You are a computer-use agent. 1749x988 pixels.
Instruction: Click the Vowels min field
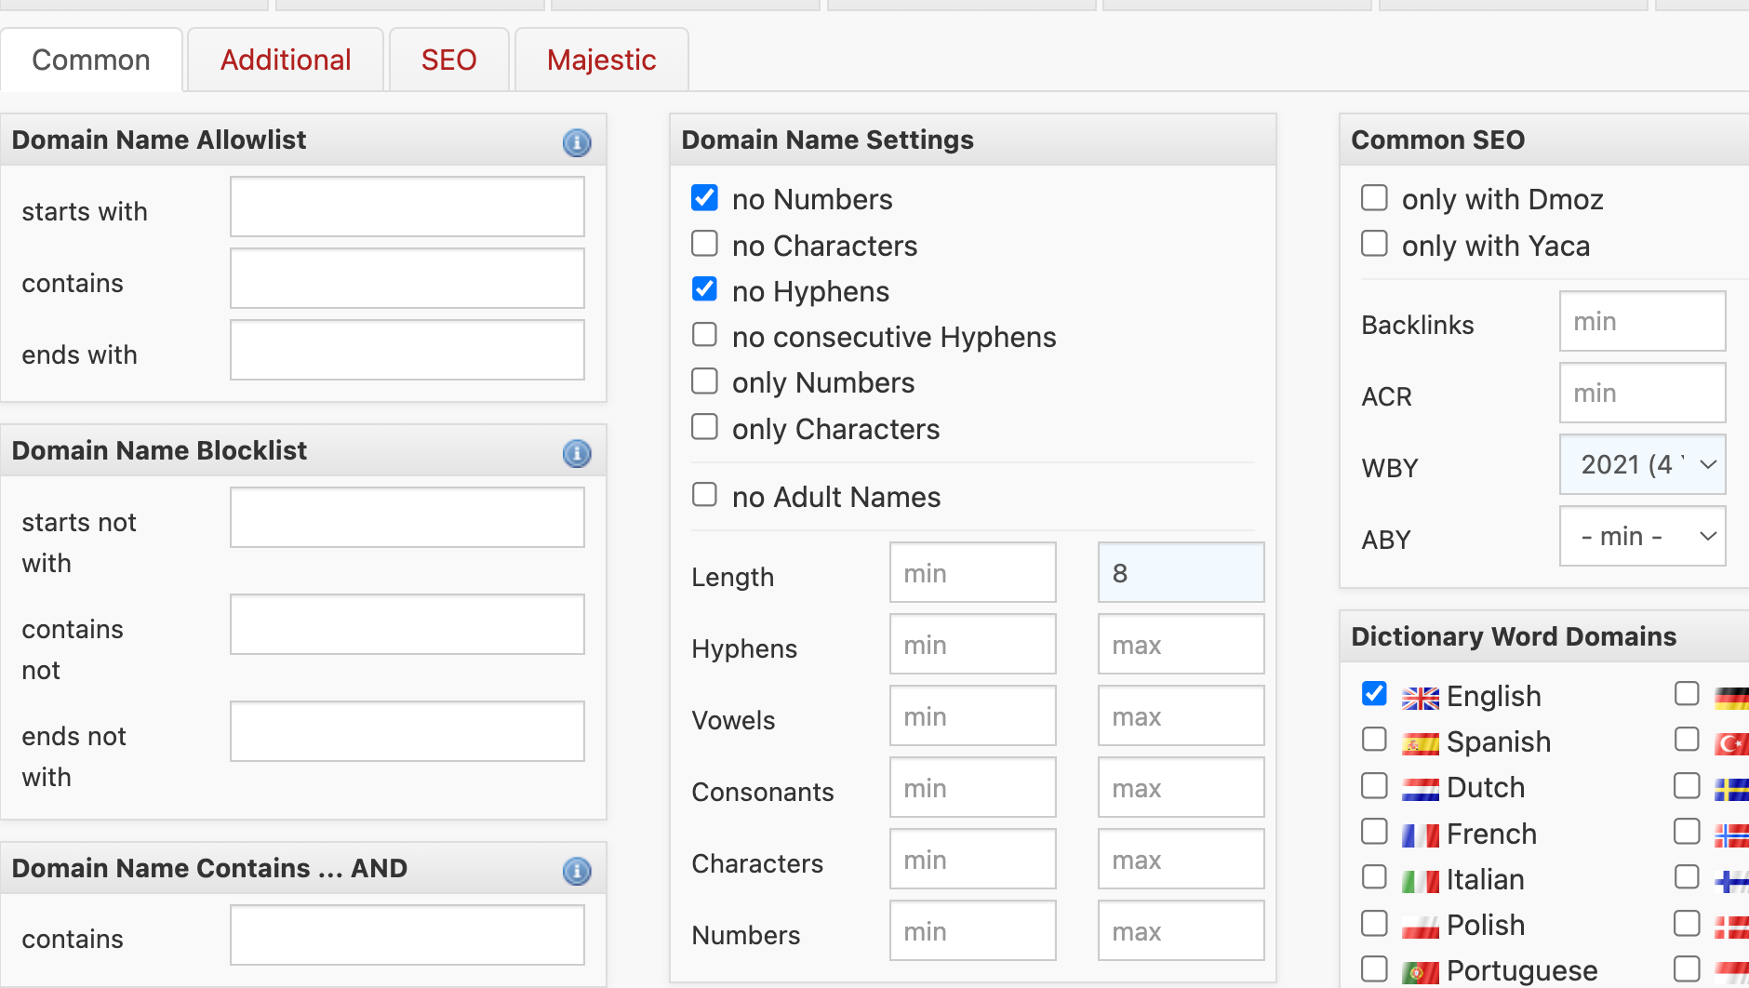(x=973, y=715)
